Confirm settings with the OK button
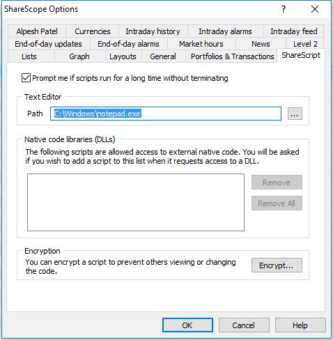333x340 pixels. coord(187,325)
